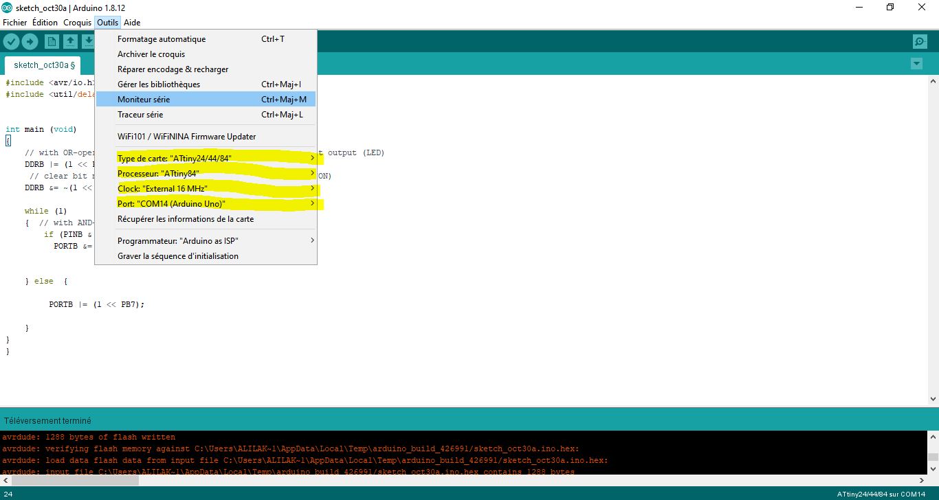Open Gérer les bibliothèques
939x500 pixels.
[206, 84]
